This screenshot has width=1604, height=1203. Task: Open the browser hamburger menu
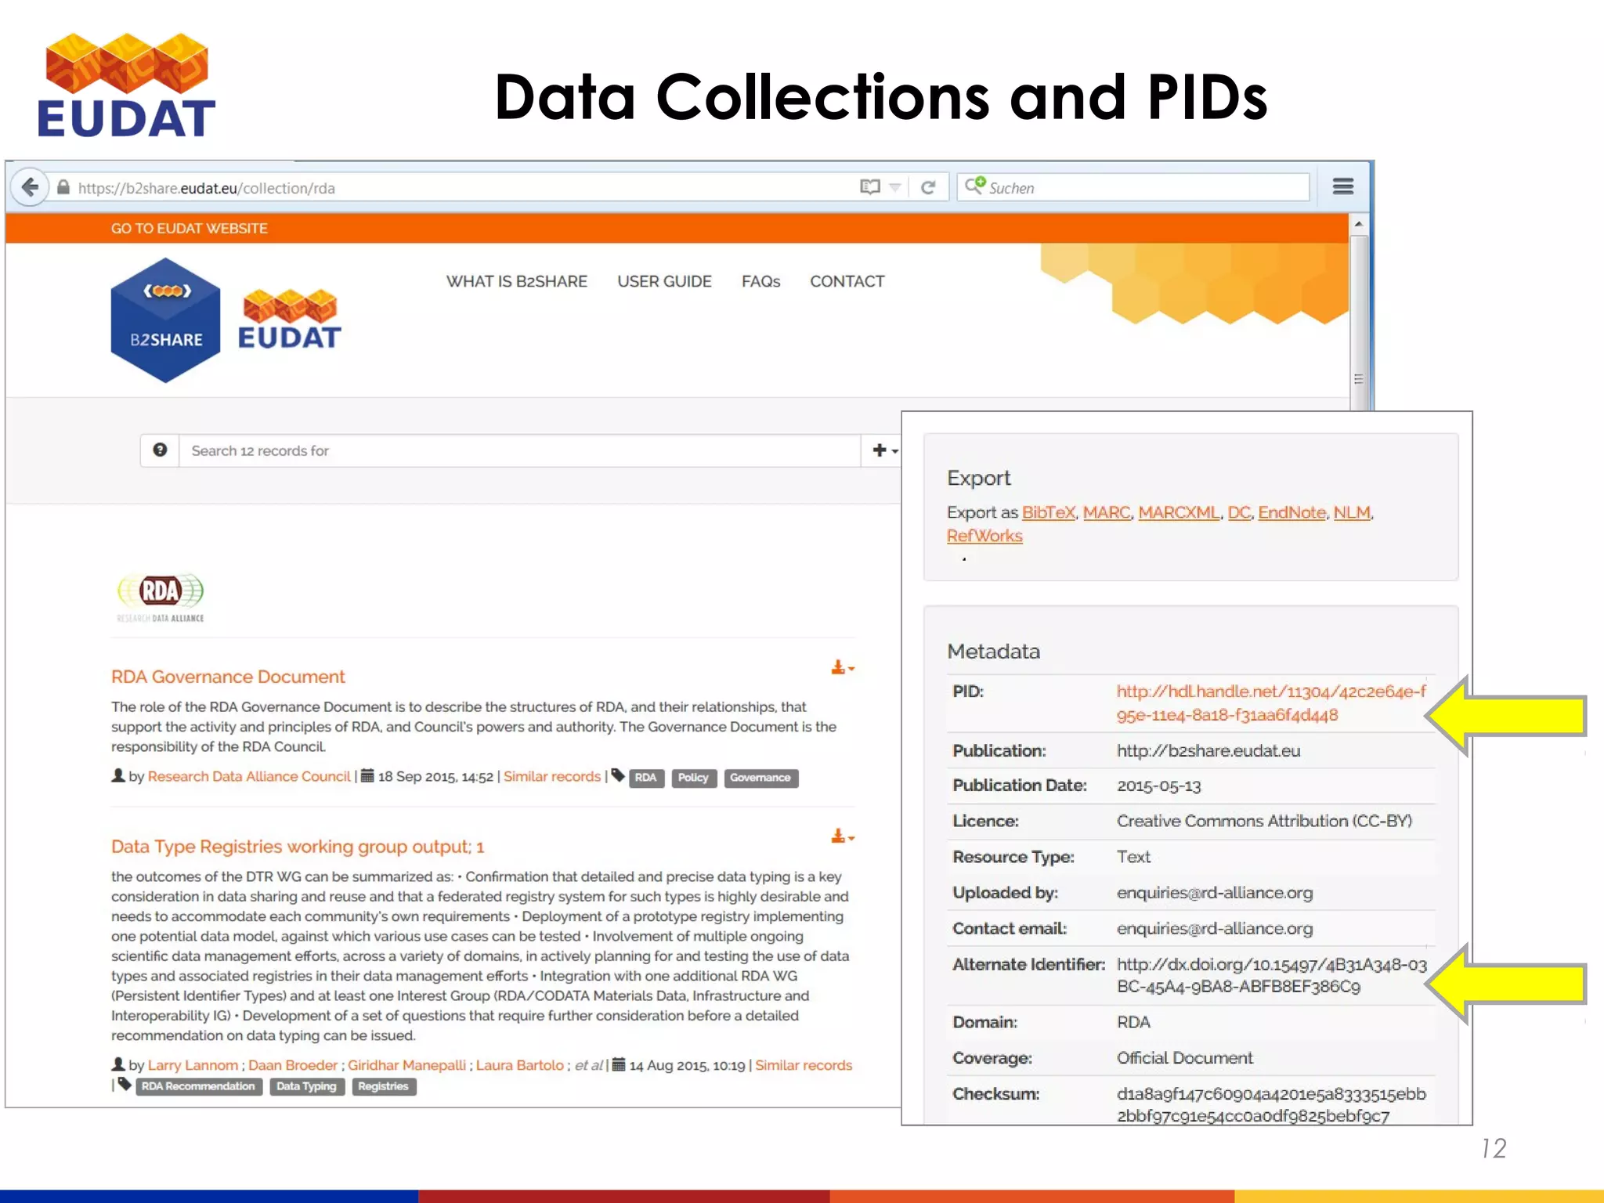(x=1343, y=186)
